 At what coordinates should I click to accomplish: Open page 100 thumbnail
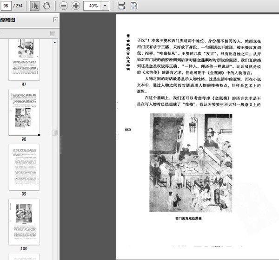coord(24,222)
